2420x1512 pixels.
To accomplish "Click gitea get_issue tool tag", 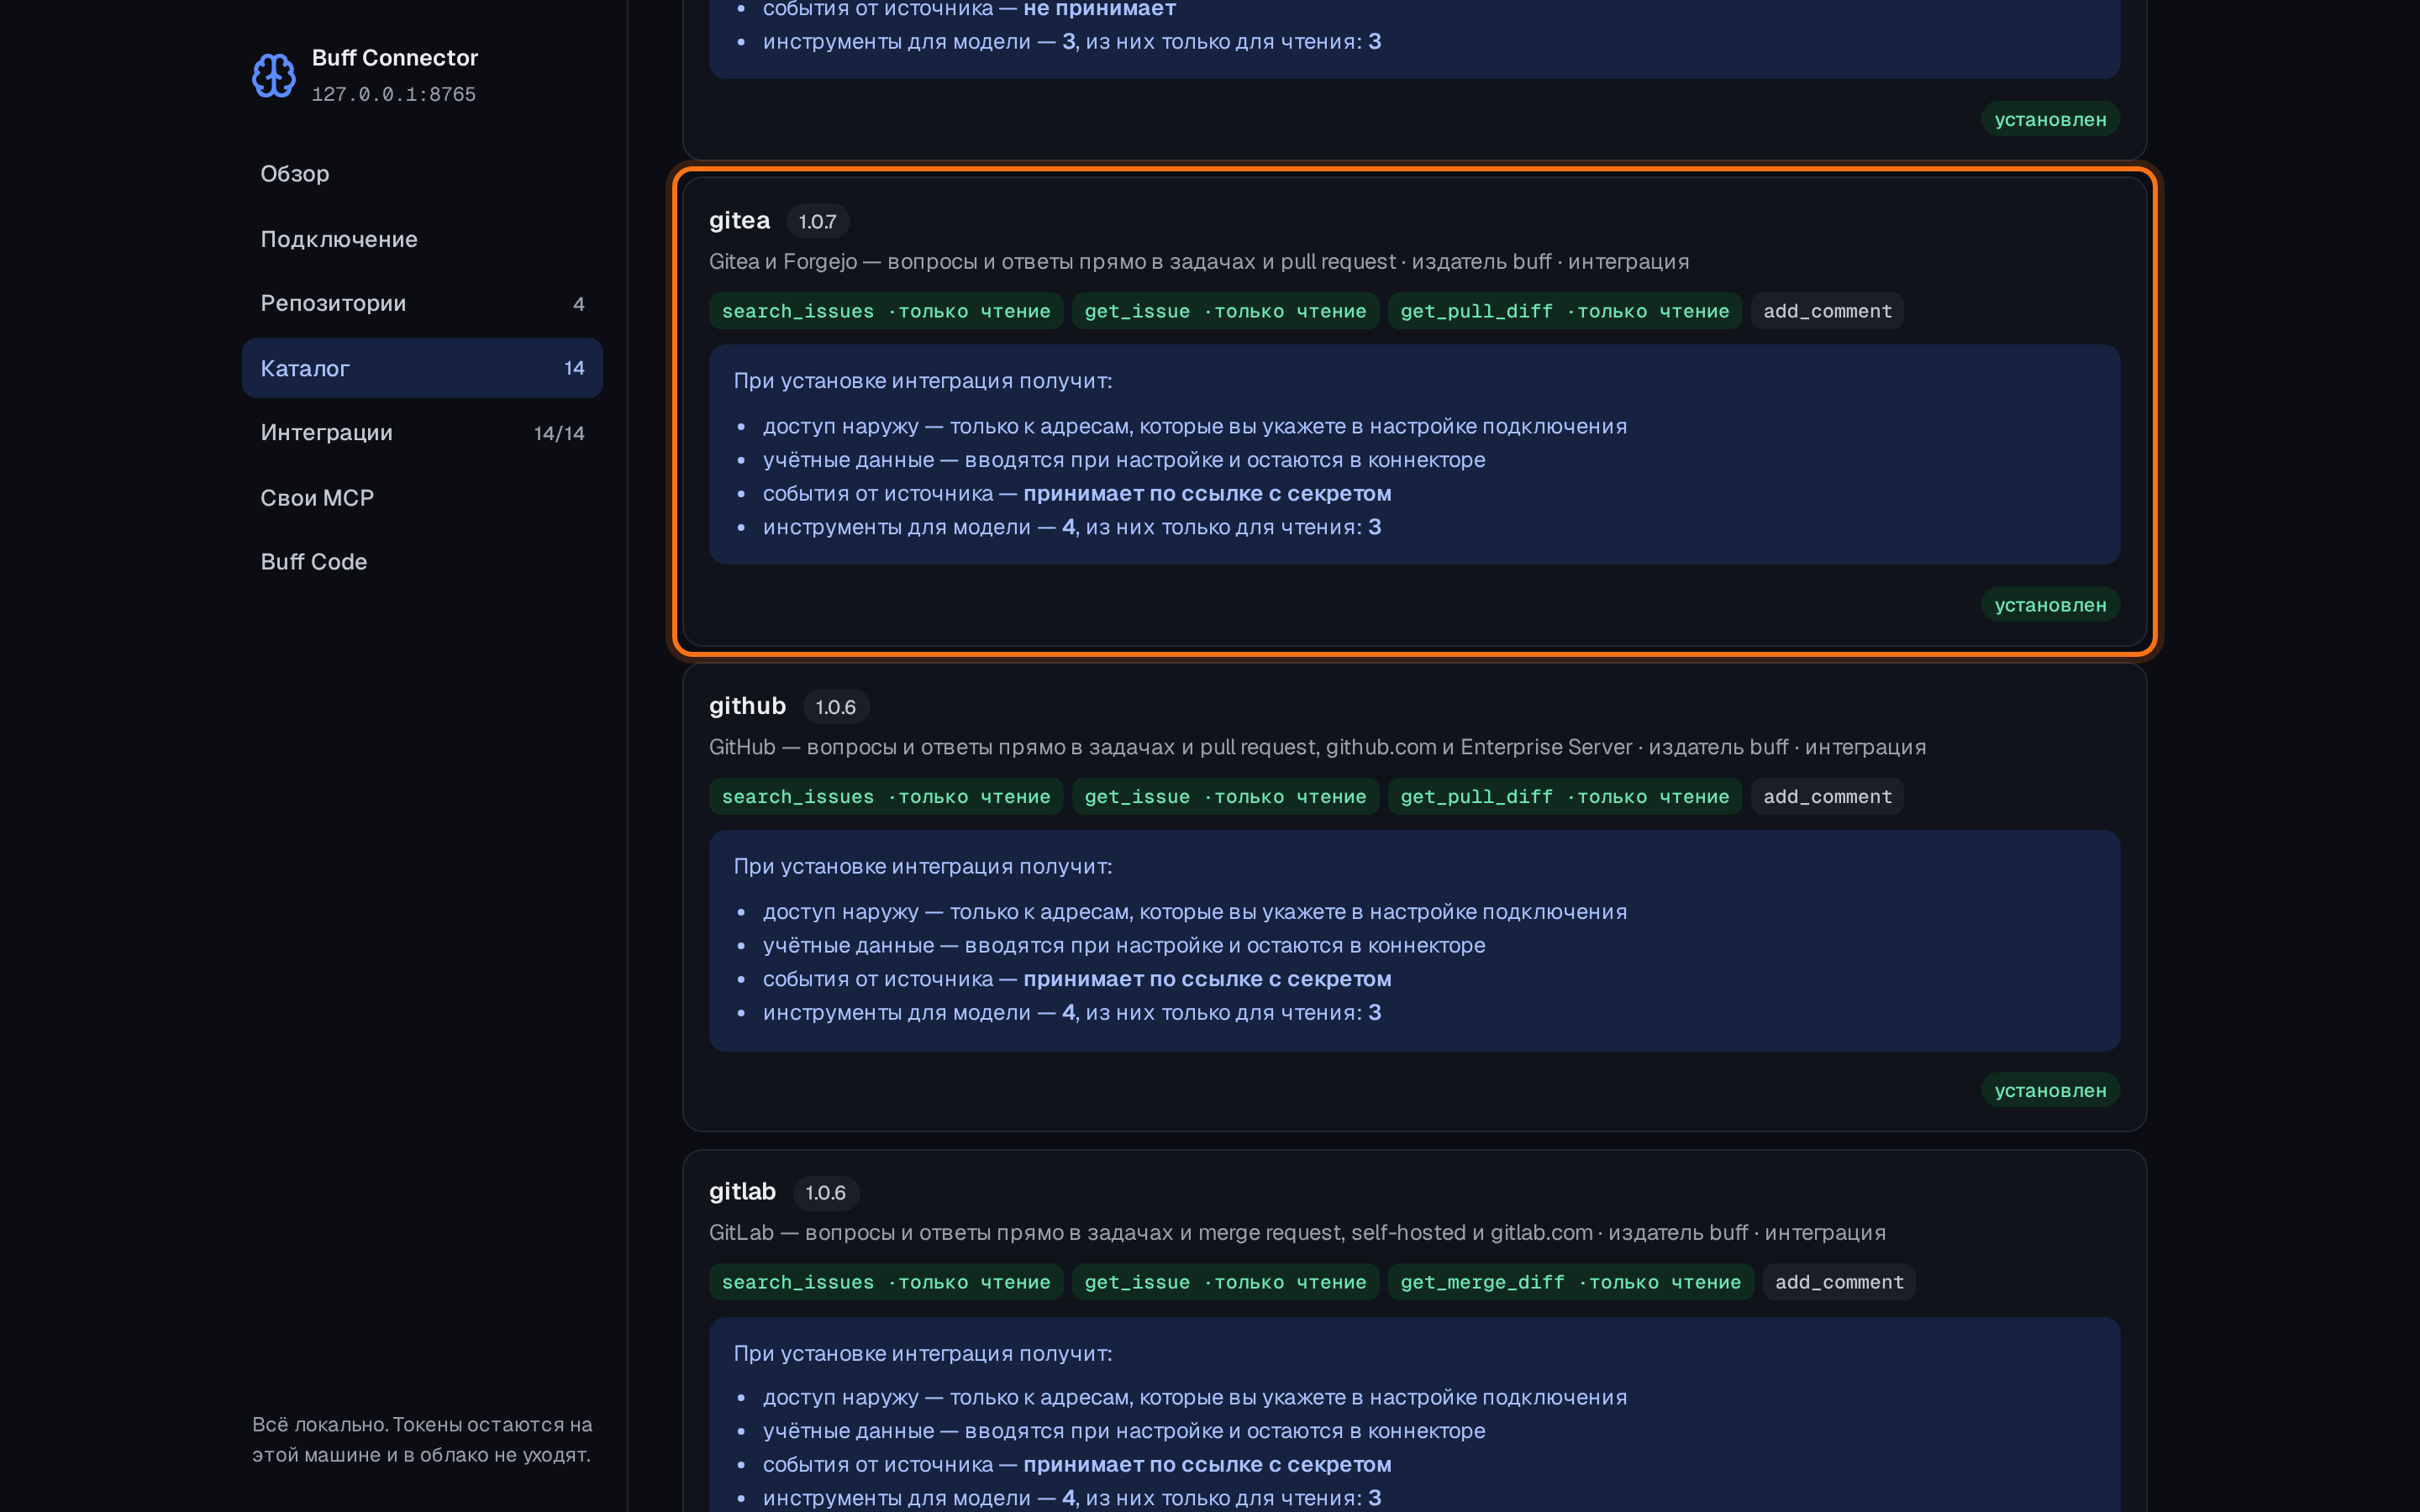I will (x=1225, y=311).
